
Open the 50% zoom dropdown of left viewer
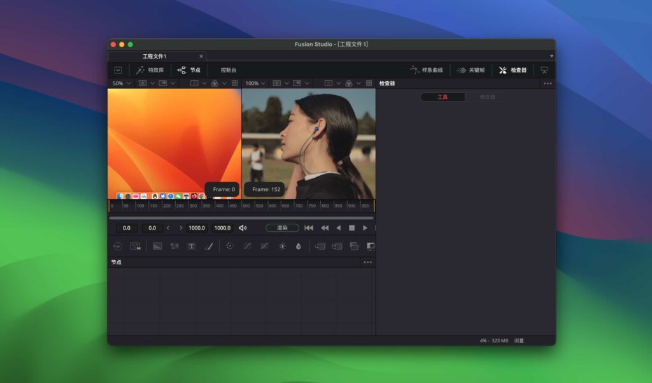(x=121, y=83)
